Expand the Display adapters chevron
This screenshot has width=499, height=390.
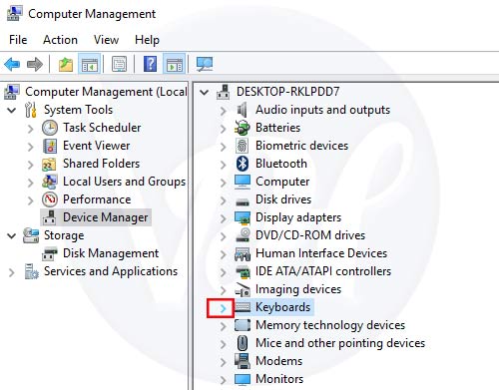pos(224,218)
